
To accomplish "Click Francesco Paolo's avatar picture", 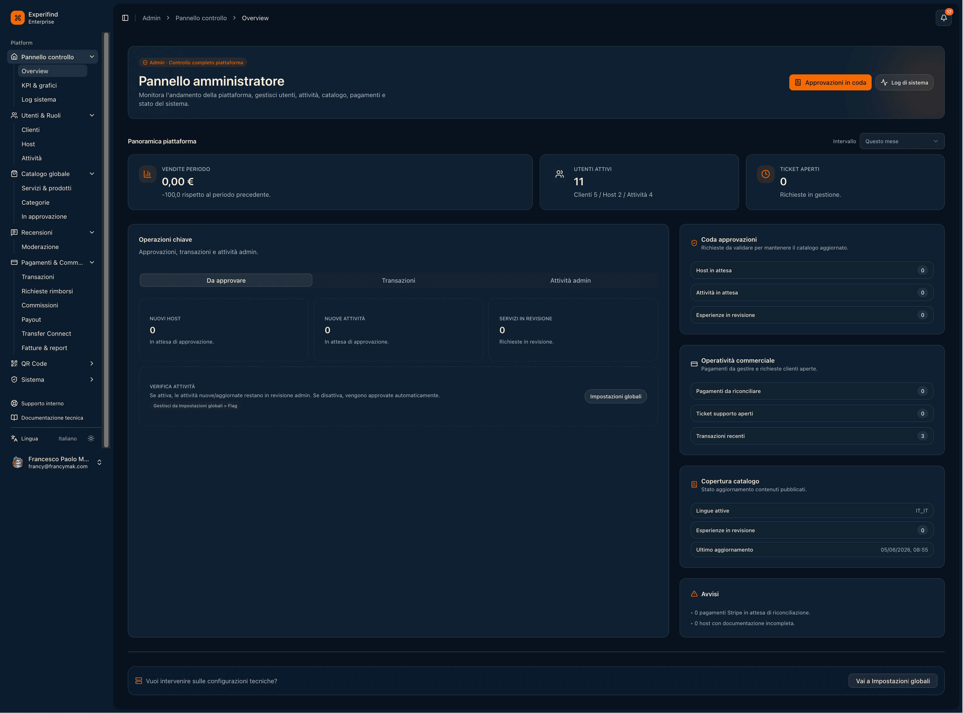I will pos(18,462).
